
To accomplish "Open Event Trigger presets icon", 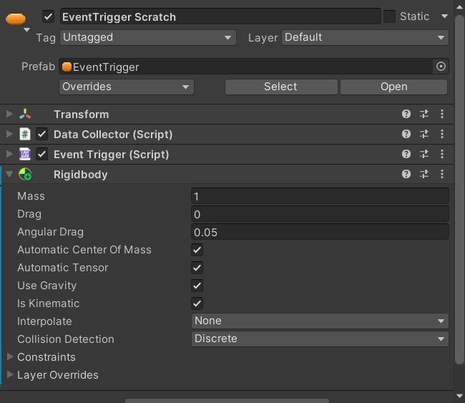I will coord(424,155).
